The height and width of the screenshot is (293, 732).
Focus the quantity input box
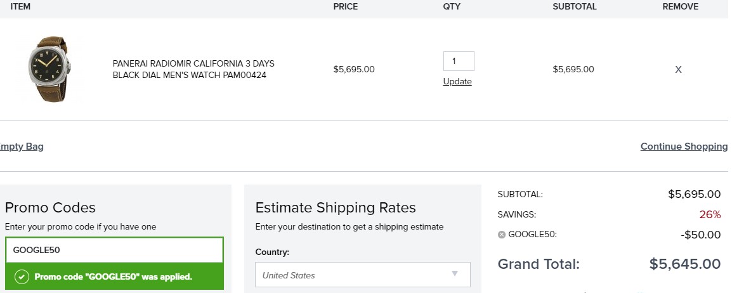coord(459,61)
